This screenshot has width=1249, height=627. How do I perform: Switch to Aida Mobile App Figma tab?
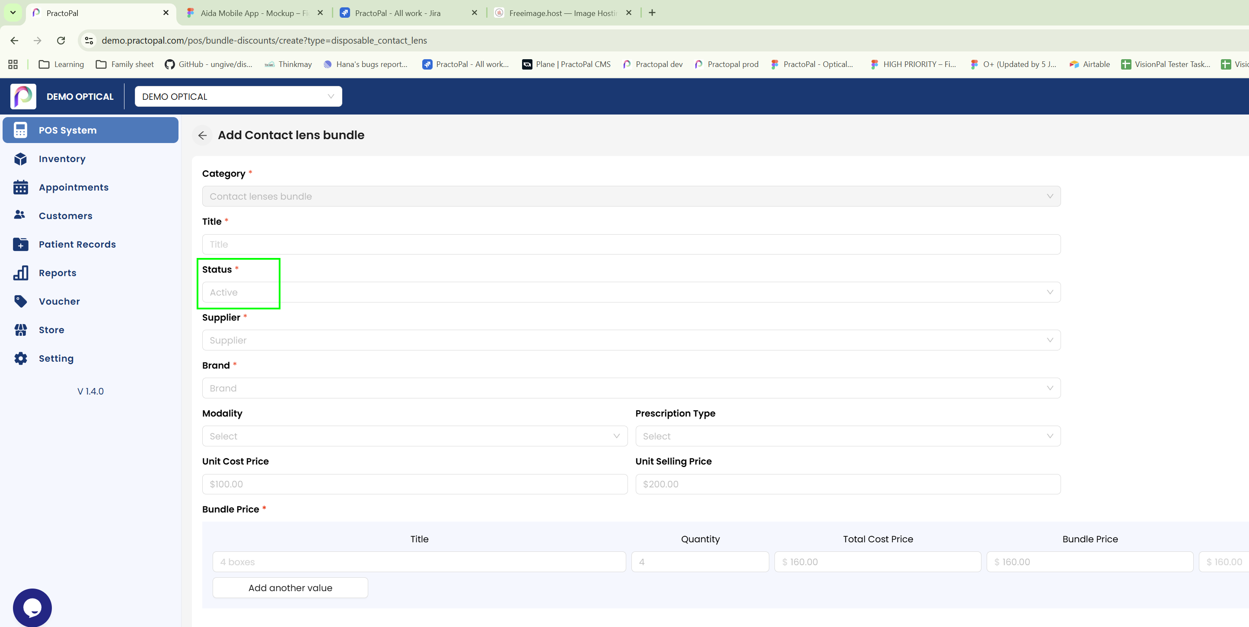click(254, 13)
